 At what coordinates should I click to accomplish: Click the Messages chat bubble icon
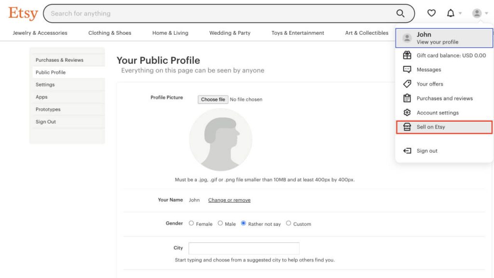point(407,69)
